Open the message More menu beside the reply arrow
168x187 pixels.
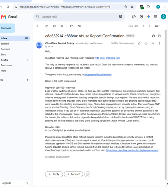tap(159, 43)
